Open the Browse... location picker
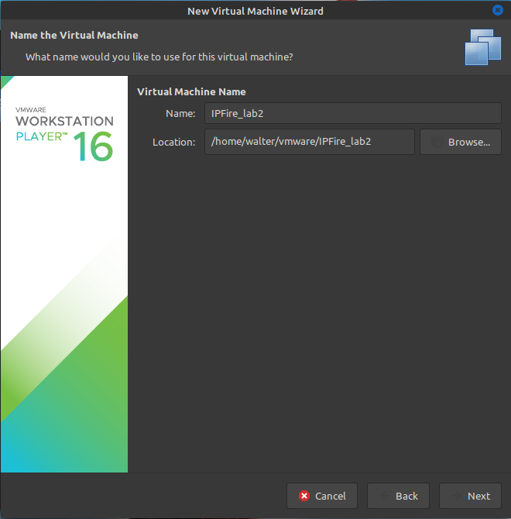The width and height of the screenshot is (511, 519). pyautogui.click(x=461, y=142)
